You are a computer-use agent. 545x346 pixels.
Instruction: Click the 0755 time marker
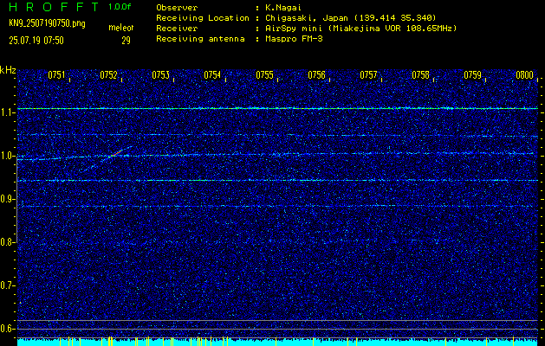pos(264,75)
